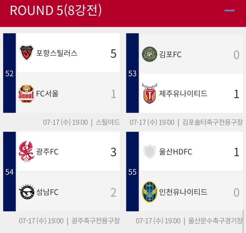The width and height of the screenshot is (246, 233).
Task: Click Pohang Steelers score of 5
Action: [x=113, y=54]
